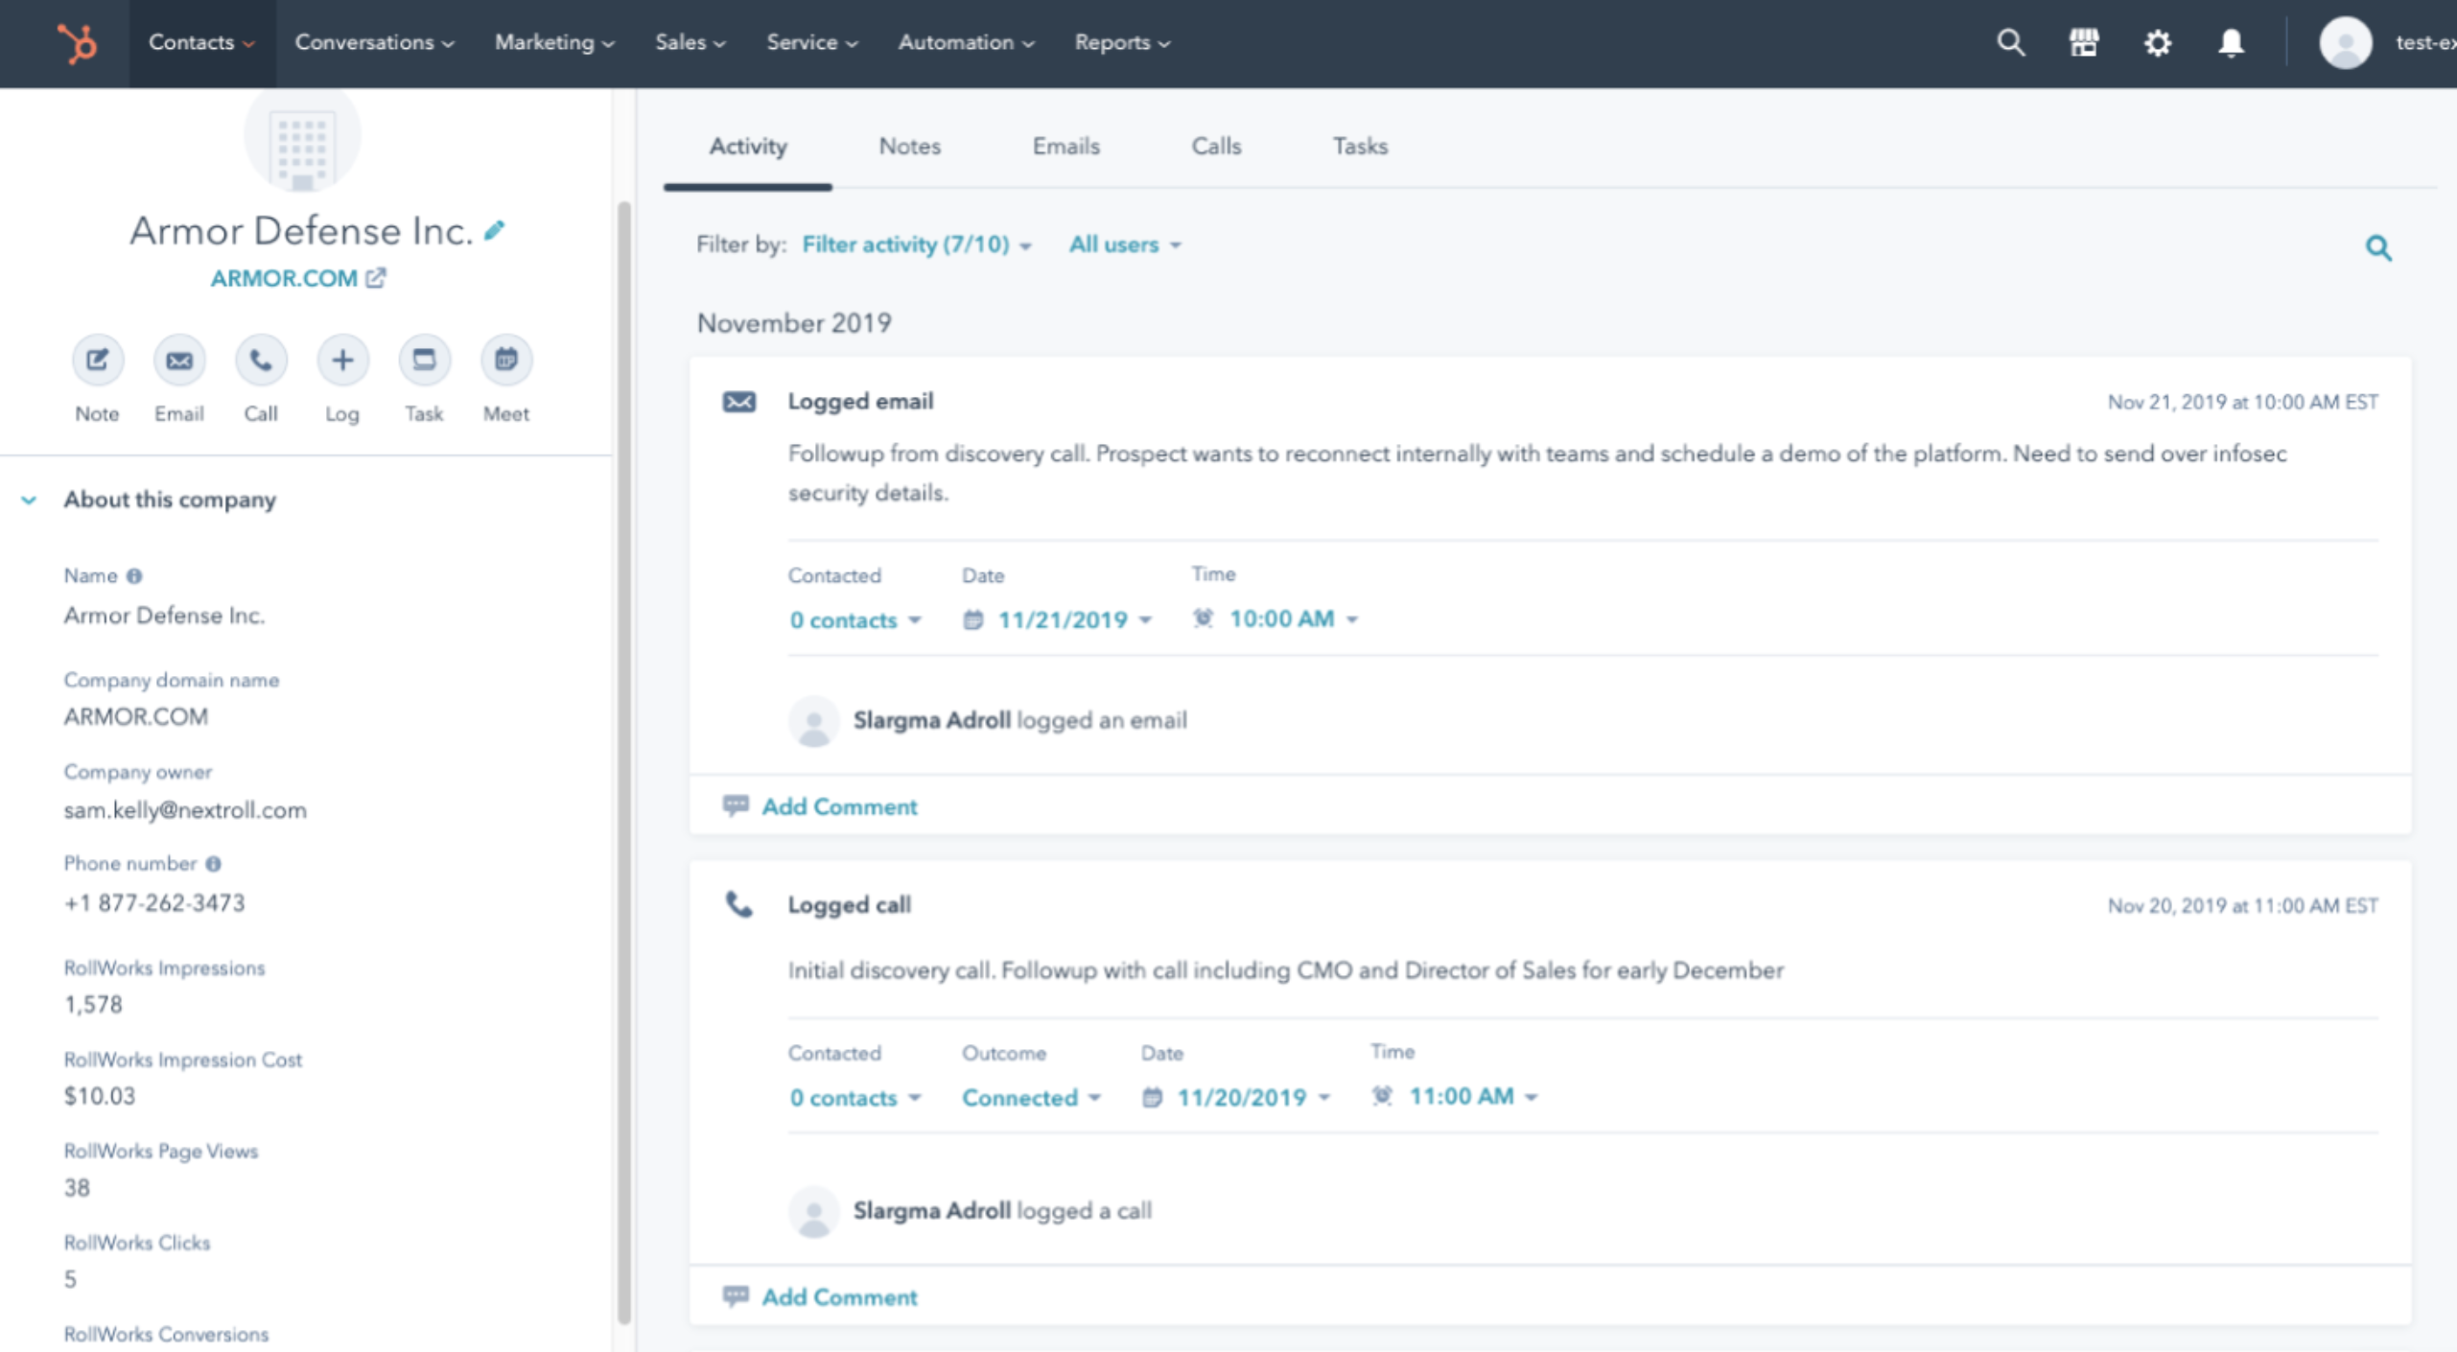Screen dimensions: 2457x1352
Task: Click the Name field info icon
Action: click(x=134, y=576)
